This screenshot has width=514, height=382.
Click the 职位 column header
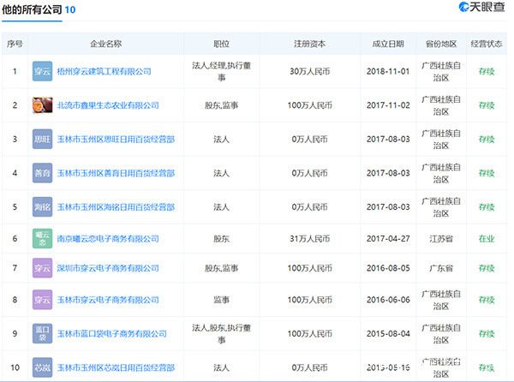(x=221, y=44)
